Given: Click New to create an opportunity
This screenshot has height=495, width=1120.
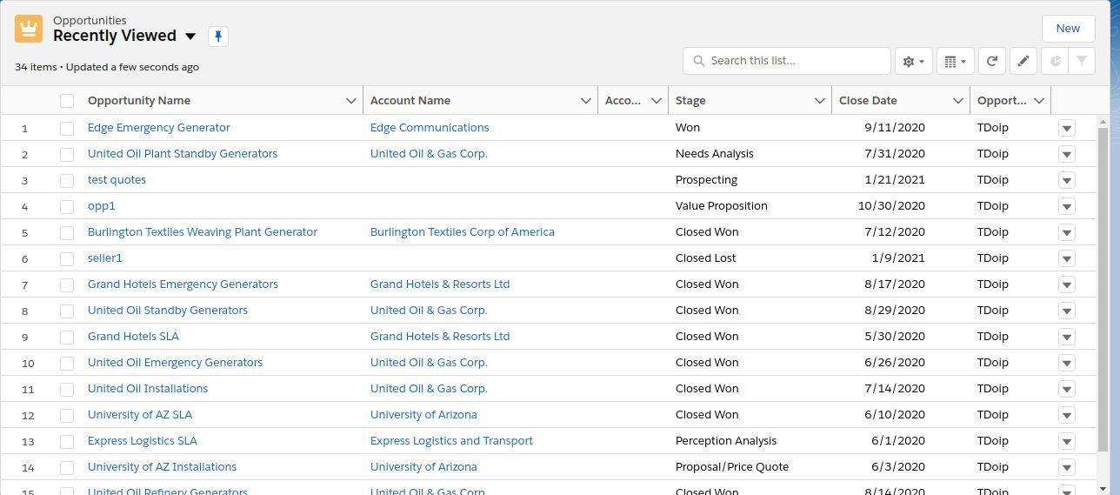Looking at the screenshot, I should coord(1068,28).
